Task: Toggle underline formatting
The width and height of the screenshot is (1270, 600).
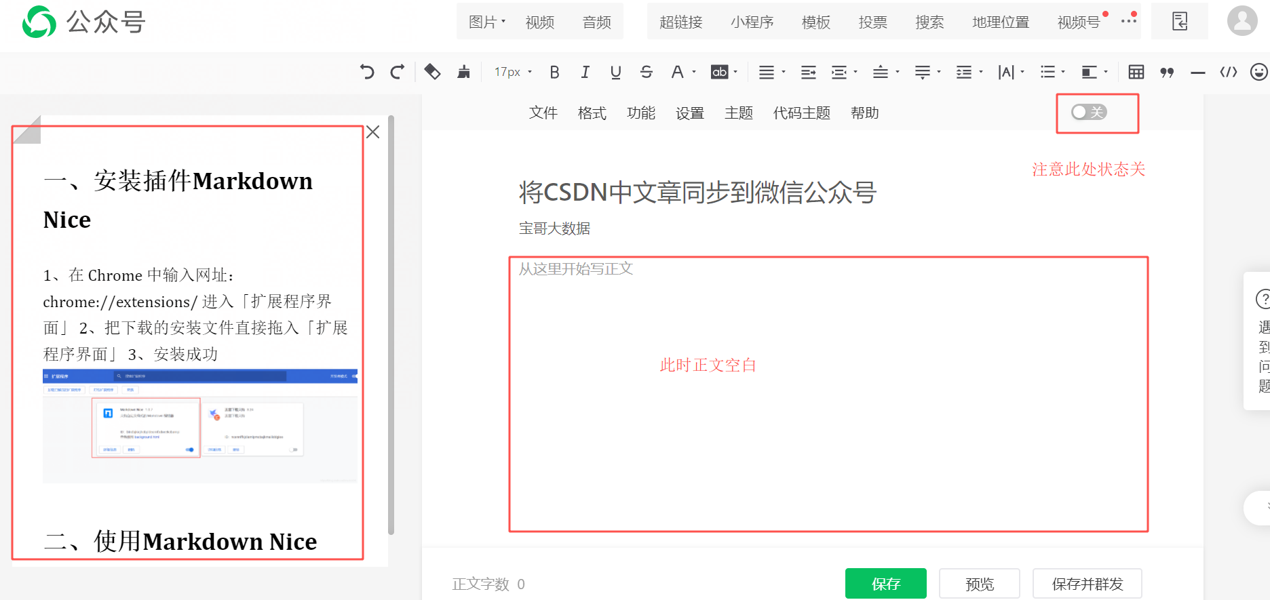Action: click(615, 72)
